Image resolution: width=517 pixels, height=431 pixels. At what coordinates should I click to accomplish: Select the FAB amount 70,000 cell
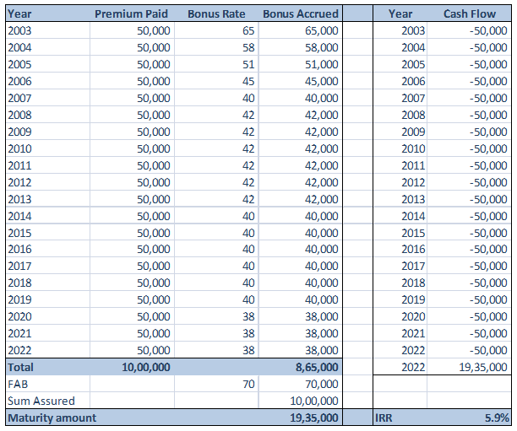300,384
